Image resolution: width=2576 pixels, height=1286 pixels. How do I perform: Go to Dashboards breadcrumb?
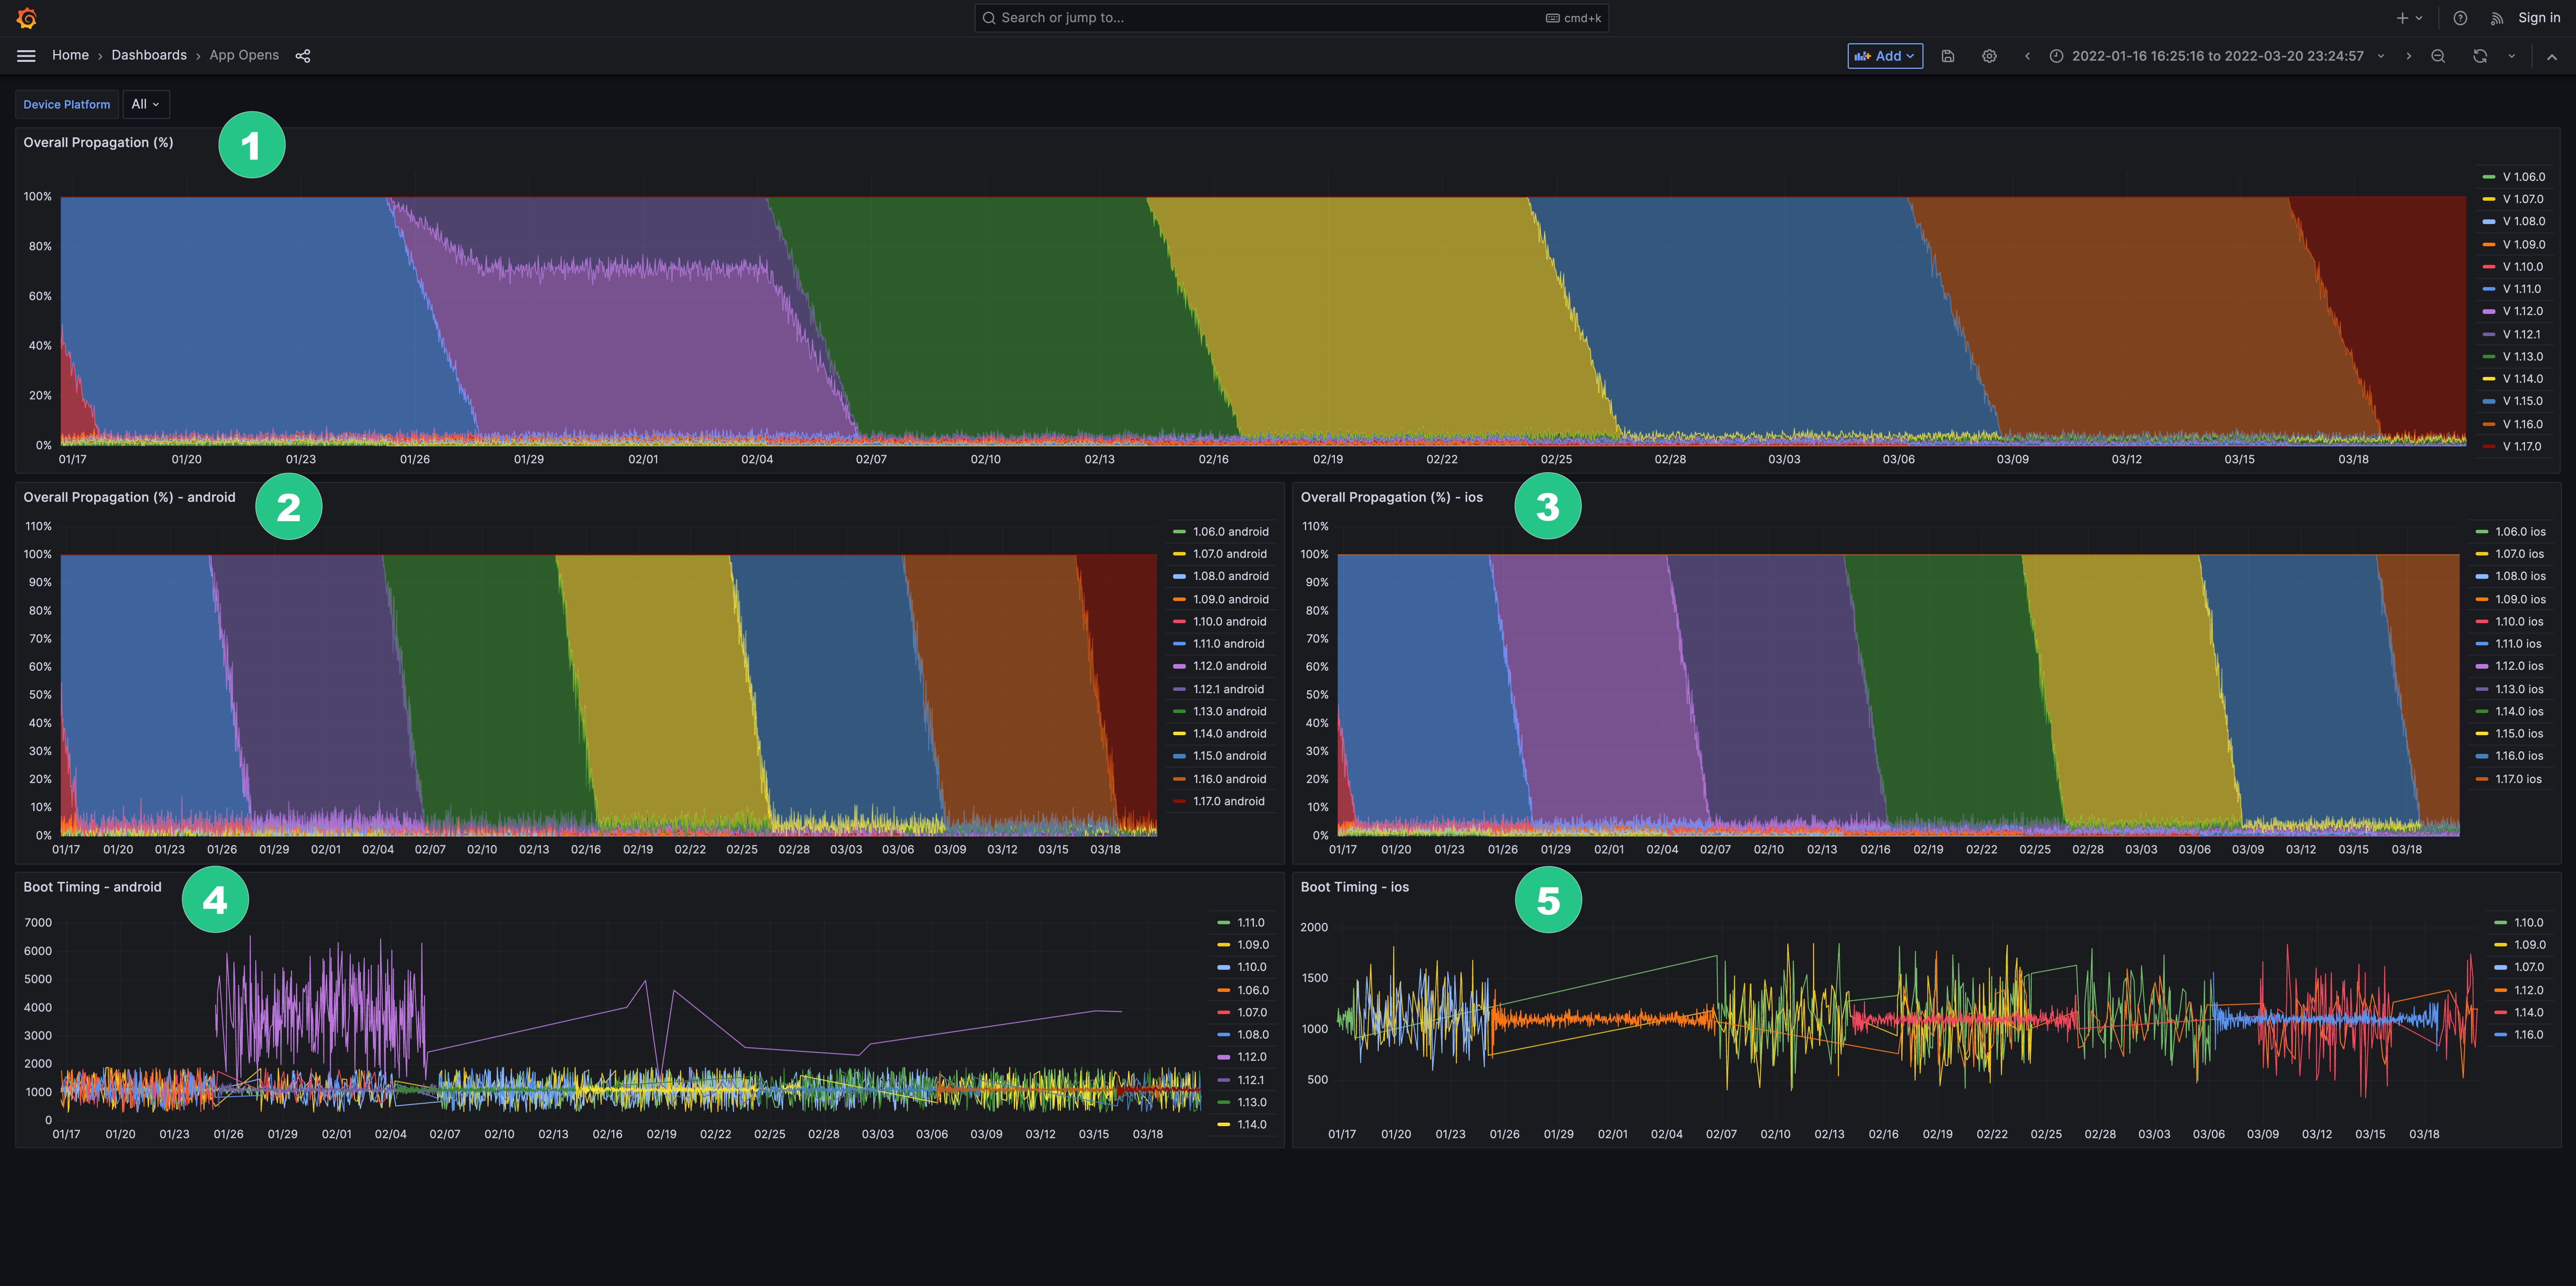pos(149,55)
